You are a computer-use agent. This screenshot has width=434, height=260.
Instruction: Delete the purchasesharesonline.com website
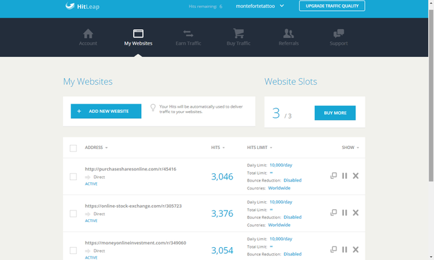[355, 176]
